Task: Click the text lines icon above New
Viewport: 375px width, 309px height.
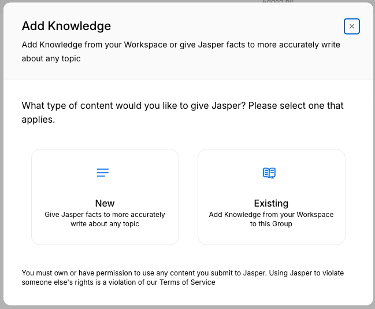Action: coord(103,172)
